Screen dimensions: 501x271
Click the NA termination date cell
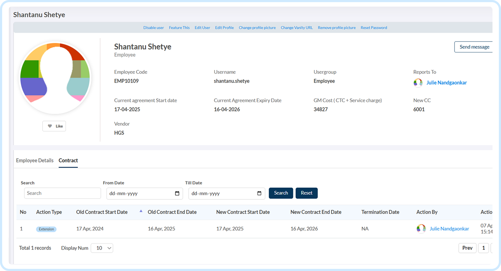(x=365, y=229)
